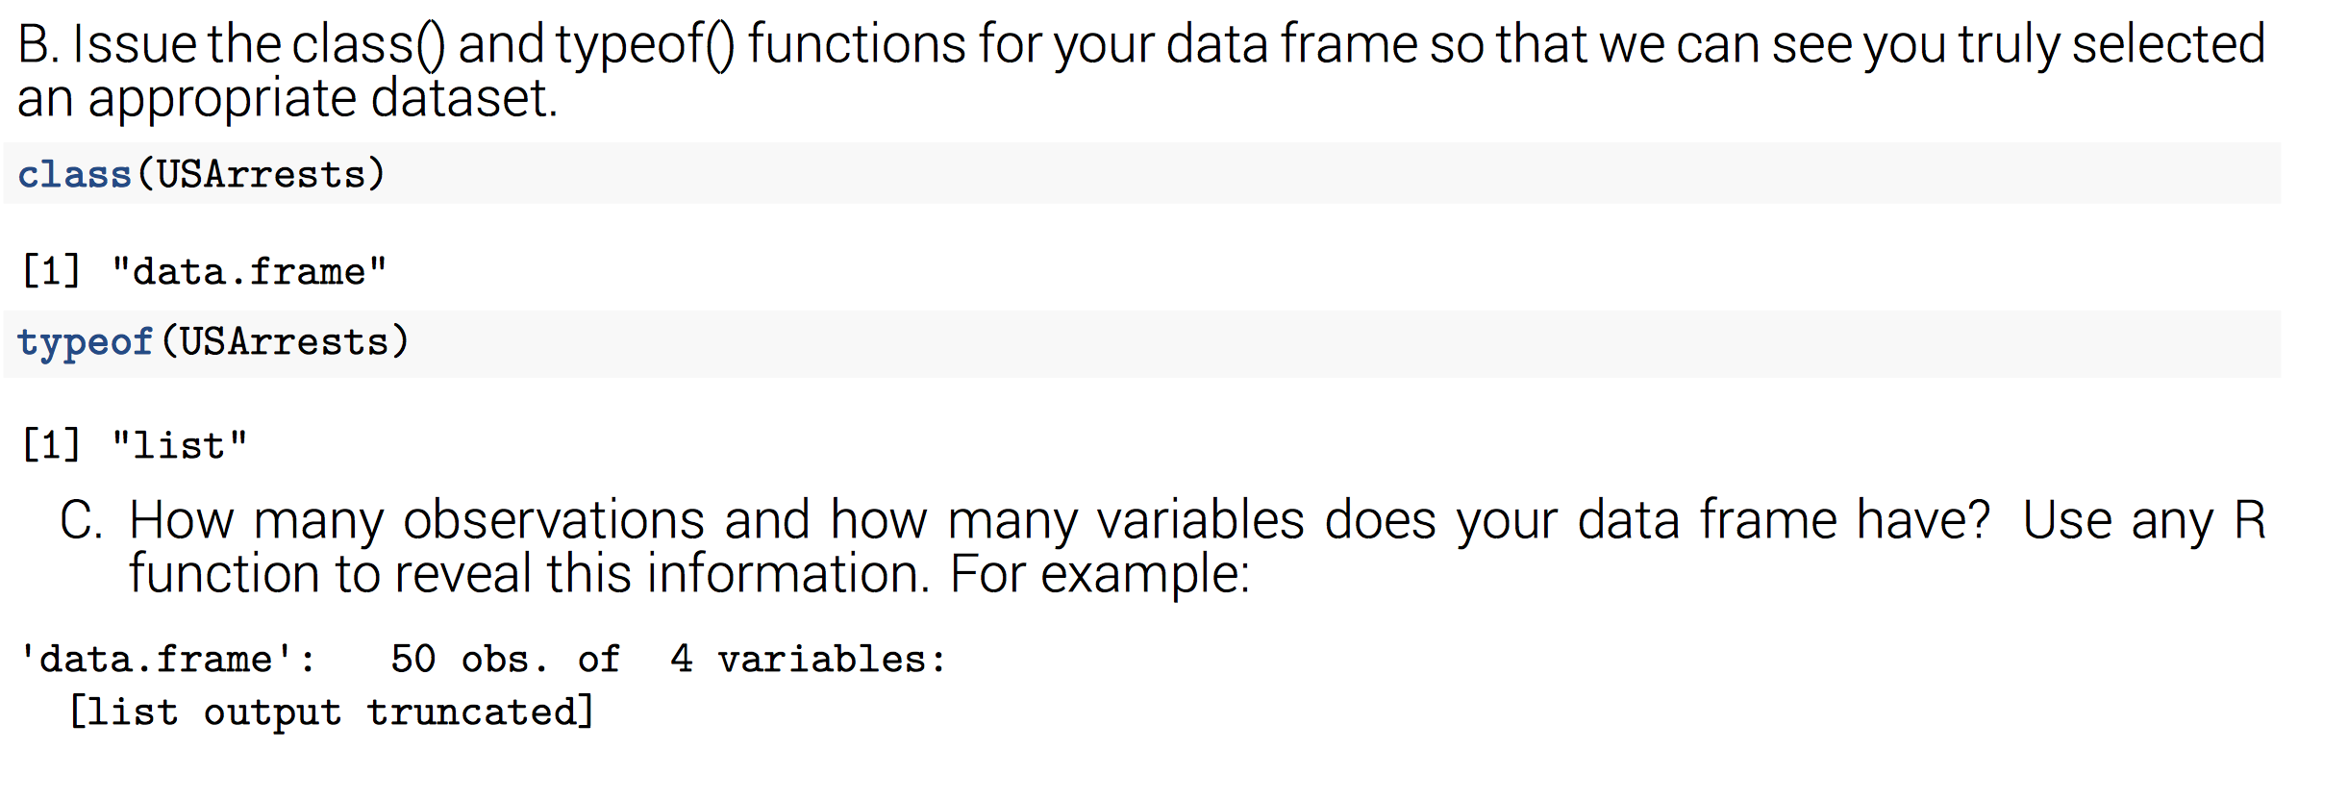Image resolution: width=2348 pixels, height=800 pixels.
Task: Click the word "variables:" in the str output
Action: click(832, 660)
